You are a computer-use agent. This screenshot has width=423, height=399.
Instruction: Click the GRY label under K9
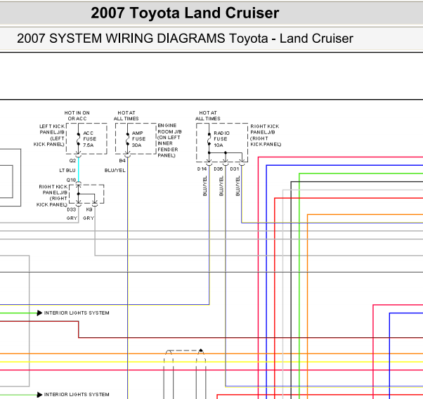(x=89, y=218)
